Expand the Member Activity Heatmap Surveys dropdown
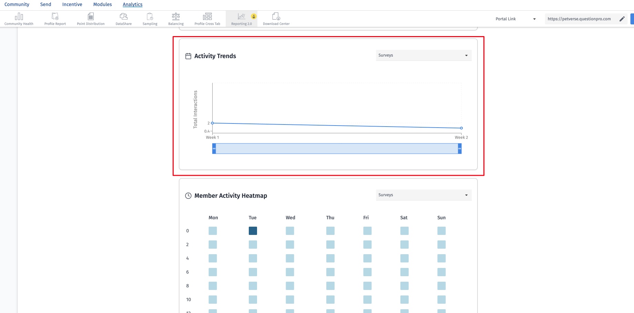This screenshot has height=313, width=634. tap(423, 195)
